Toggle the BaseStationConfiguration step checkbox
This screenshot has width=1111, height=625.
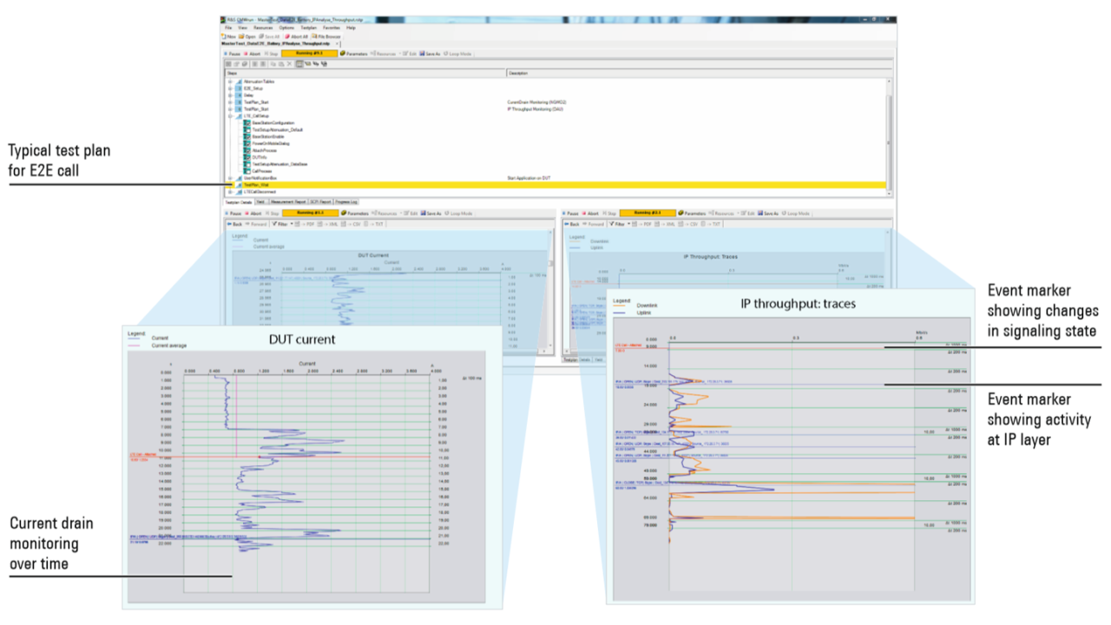247,123
